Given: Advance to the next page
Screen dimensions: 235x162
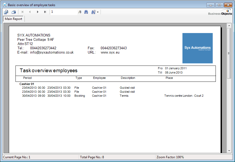Looking at the screenshot, I should coord(38,12).
